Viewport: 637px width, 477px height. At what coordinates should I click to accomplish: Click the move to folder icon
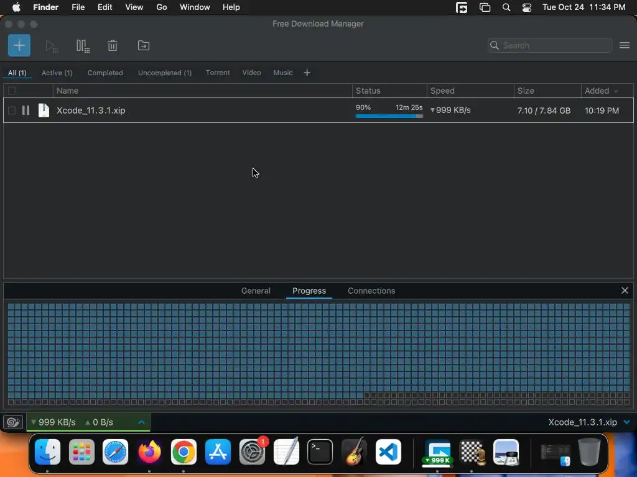click(144, 45)
